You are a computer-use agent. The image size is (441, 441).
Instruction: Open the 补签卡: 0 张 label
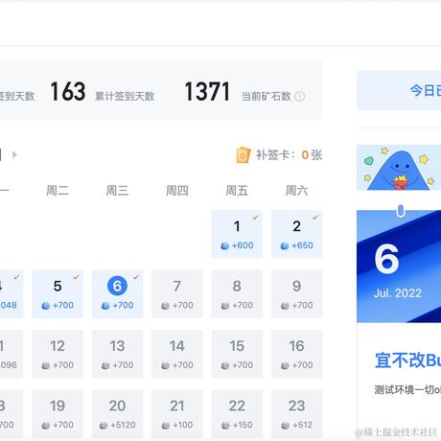(289, 155)
